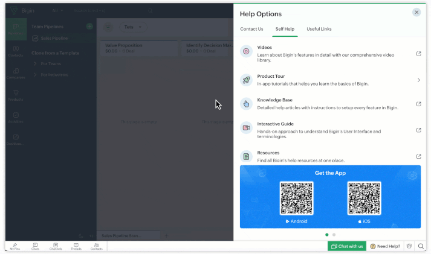Open Knowledge Base external link icon
The image size is (431, 254).
pyautogui.click(x=418, y=104)
